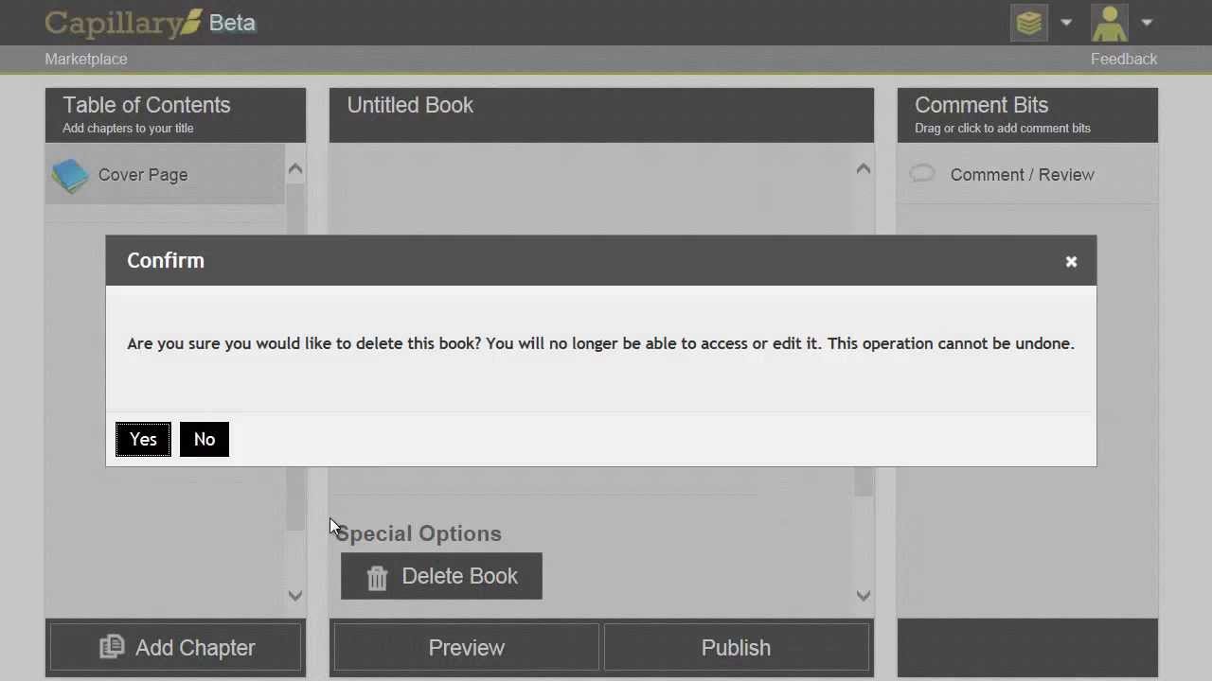
Task: Click the trash can icon on Delete Book
Action: coord(377,578)
